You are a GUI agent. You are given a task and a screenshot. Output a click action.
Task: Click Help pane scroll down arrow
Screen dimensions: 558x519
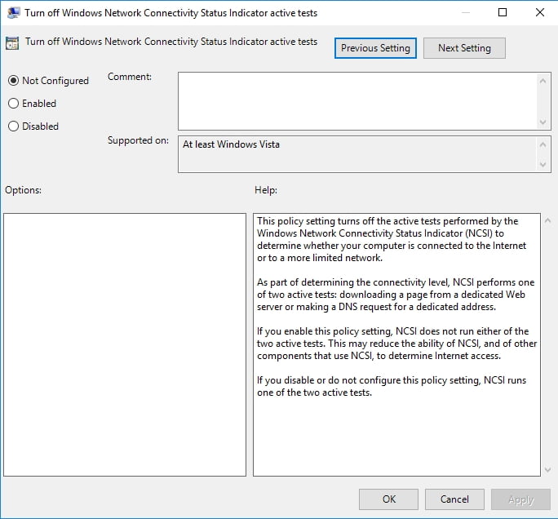tap(547, 469)
